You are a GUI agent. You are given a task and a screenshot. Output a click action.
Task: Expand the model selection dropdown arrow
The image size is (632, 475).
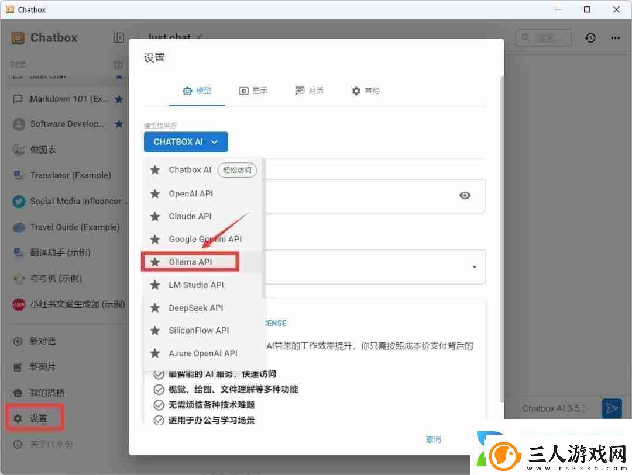click(475, 267)
